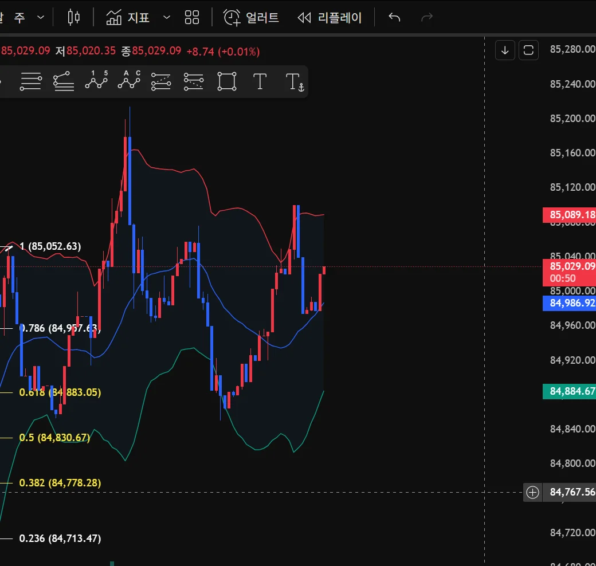Open the four-squares indicator templates menu
The width and height of the screenshot is (596, 566).
coord(192,18)
